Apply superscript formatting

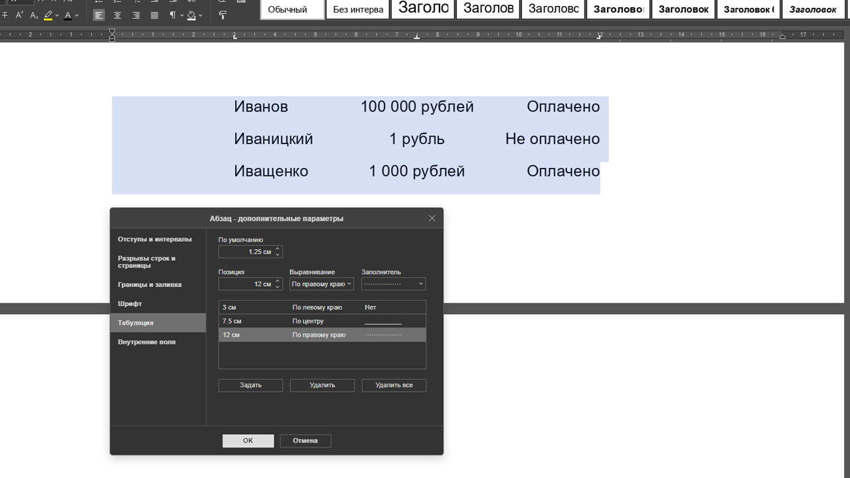click(x=19, y=15)
